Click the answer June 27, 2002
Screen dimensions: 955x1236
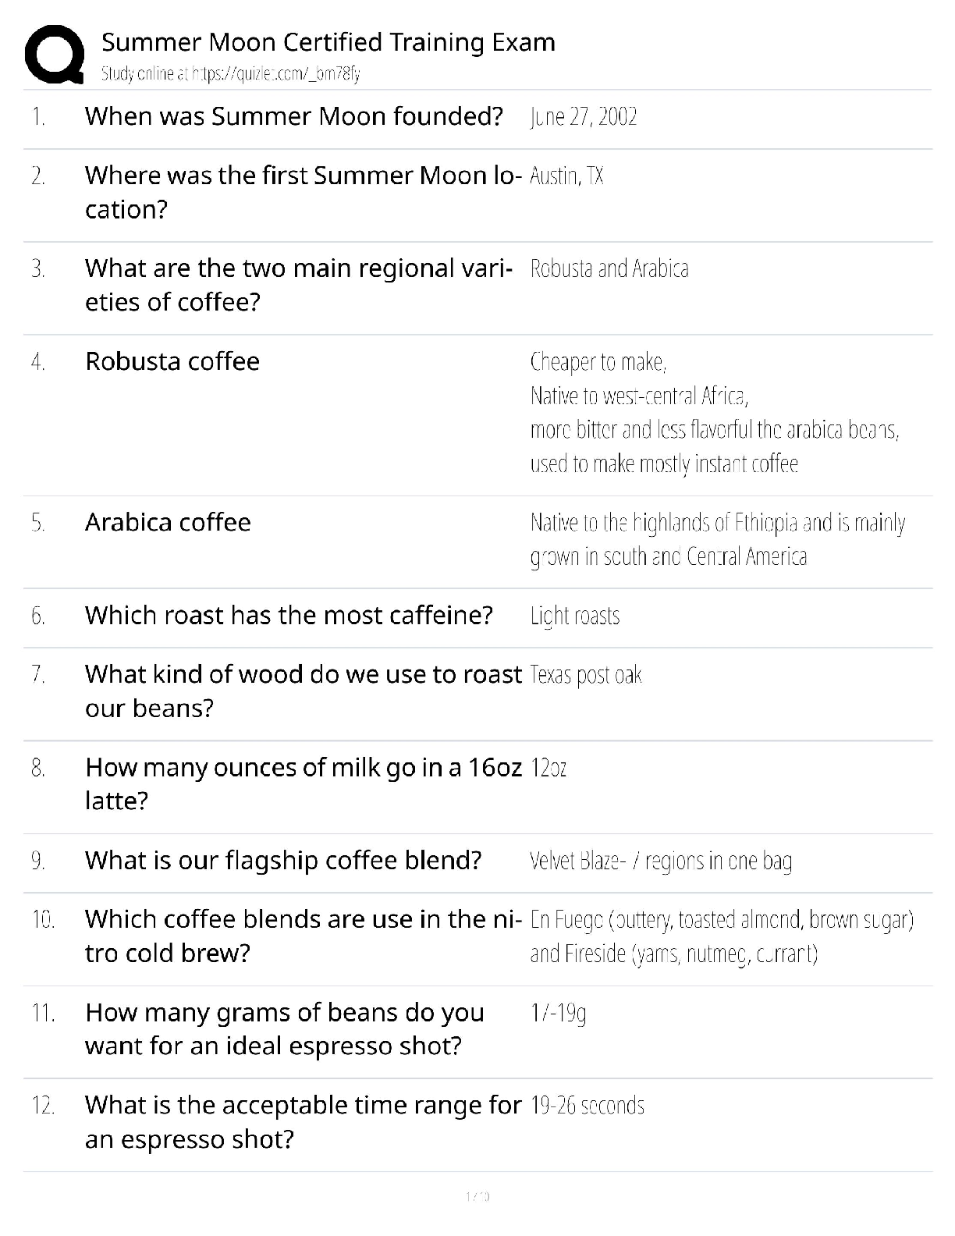[584, 117]
